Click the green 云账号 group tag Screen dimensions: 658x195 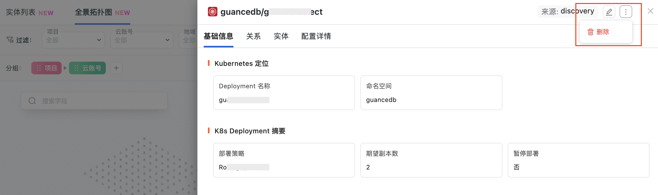point(87,68)
